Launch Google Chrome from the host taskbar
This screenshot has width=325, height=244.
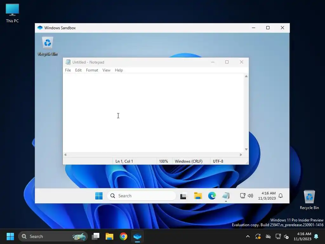coord(123,236)
